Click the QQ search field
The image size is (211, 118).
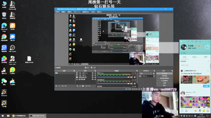(x=195, y=53)
